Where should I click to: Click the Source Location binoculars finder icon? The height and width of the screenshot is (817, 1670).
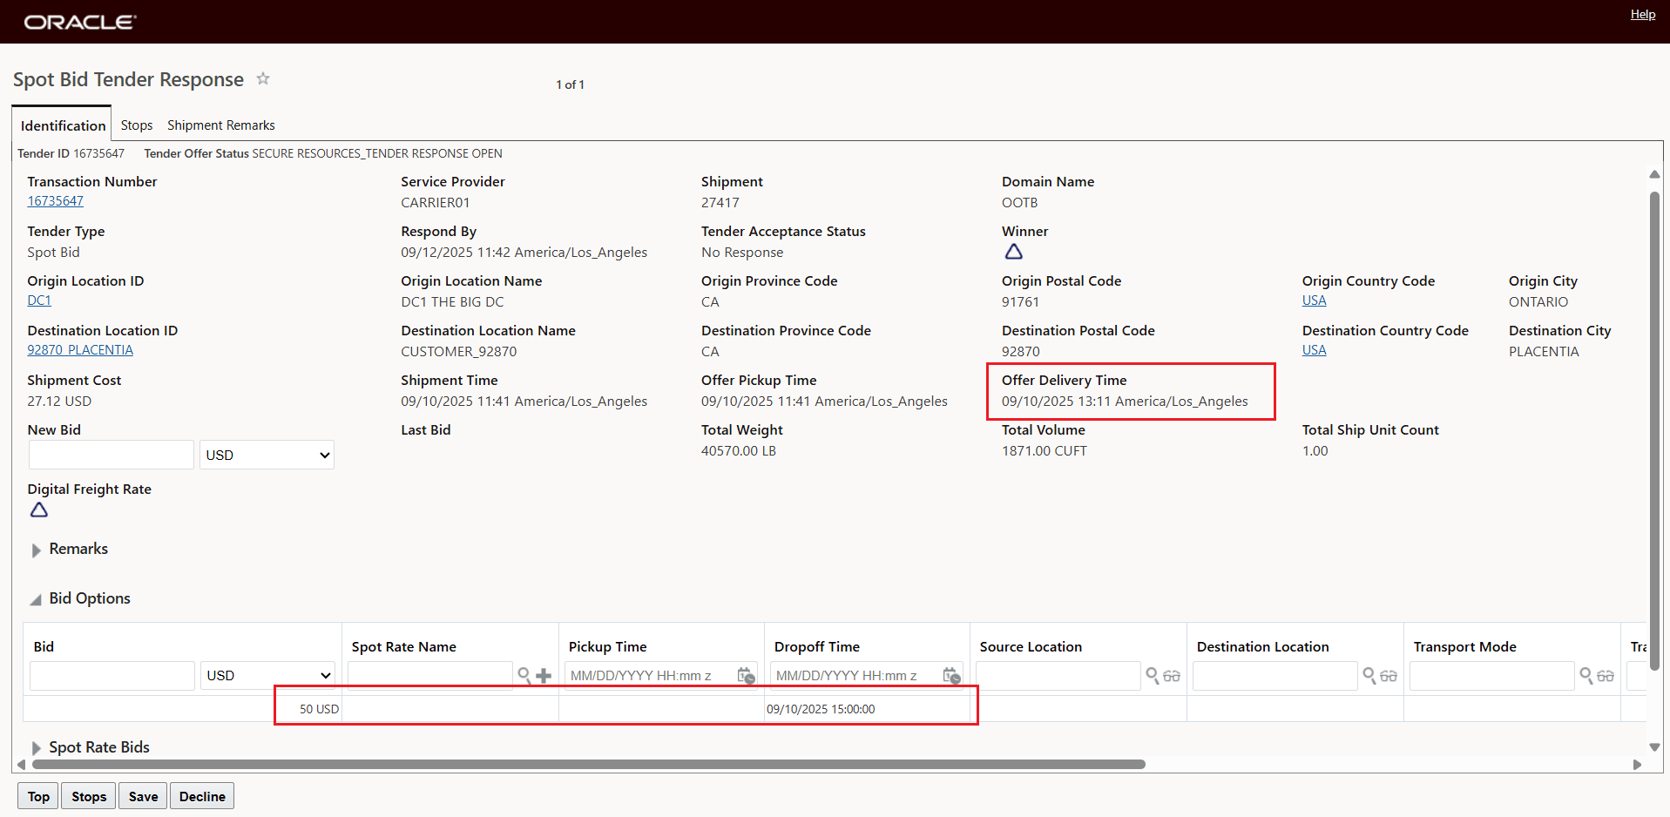point(1172,675)
